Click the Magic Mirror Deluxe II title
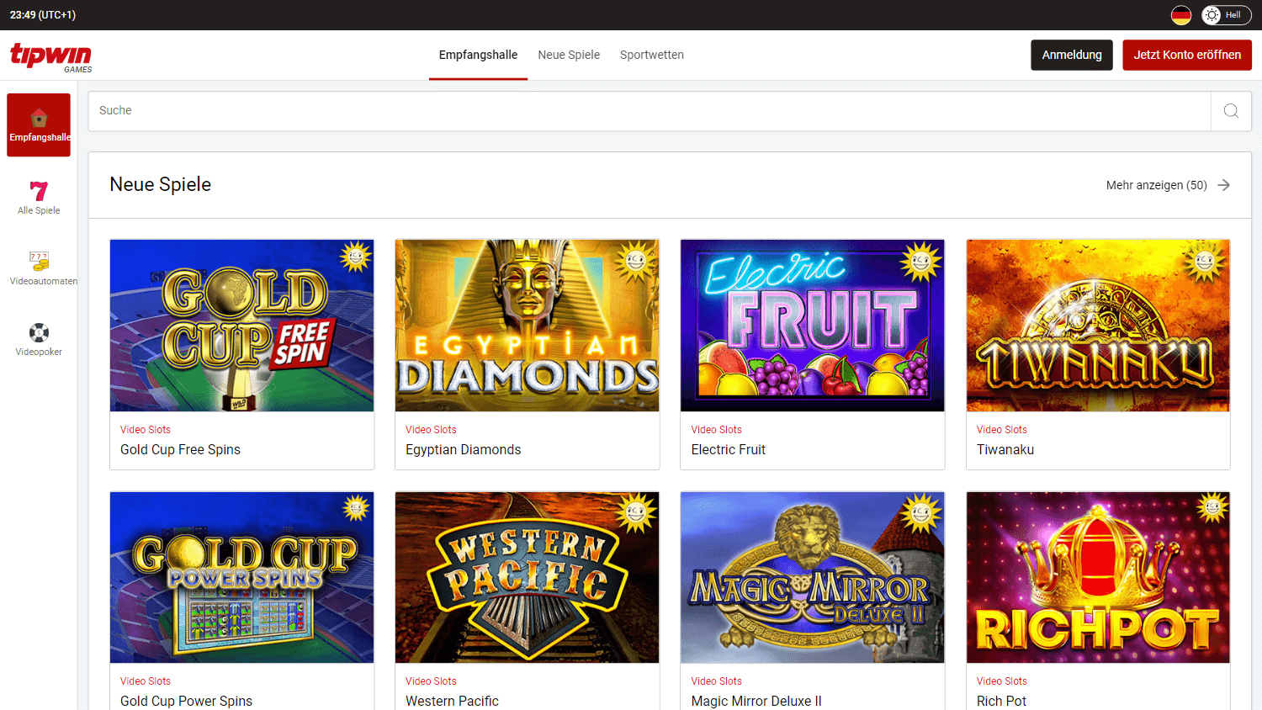Image resolution: width=1262 pixels, height=710 pixels. (x=756, y=702)
